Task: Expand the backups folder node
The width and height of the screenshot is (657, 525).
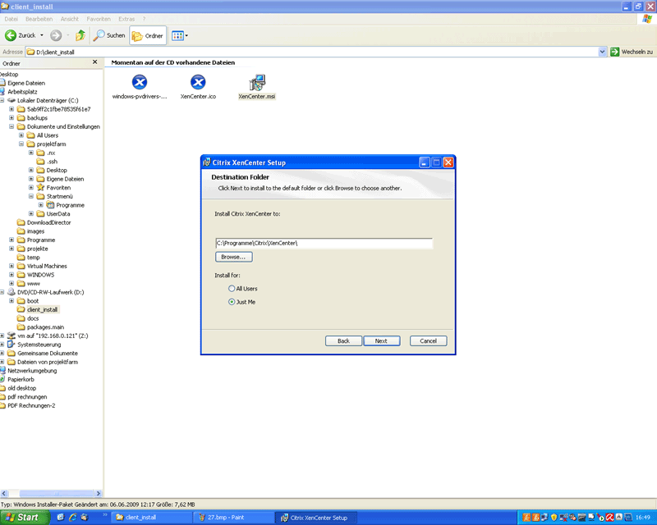Action: point(11,118)
